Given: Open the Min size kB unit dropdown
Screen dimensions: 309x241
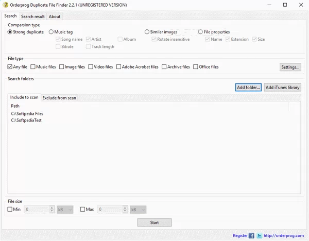Looking at the screenshot, I should (x=65, y=210).
